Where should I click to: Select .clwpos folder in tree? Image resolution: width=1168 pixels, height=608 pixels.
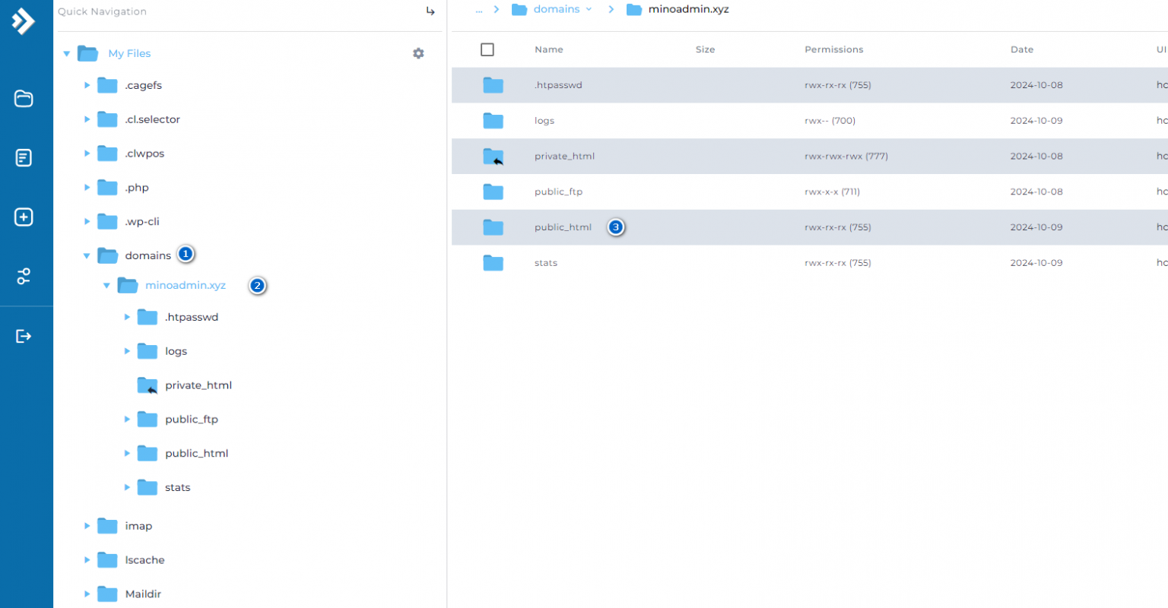click(144, 154)
